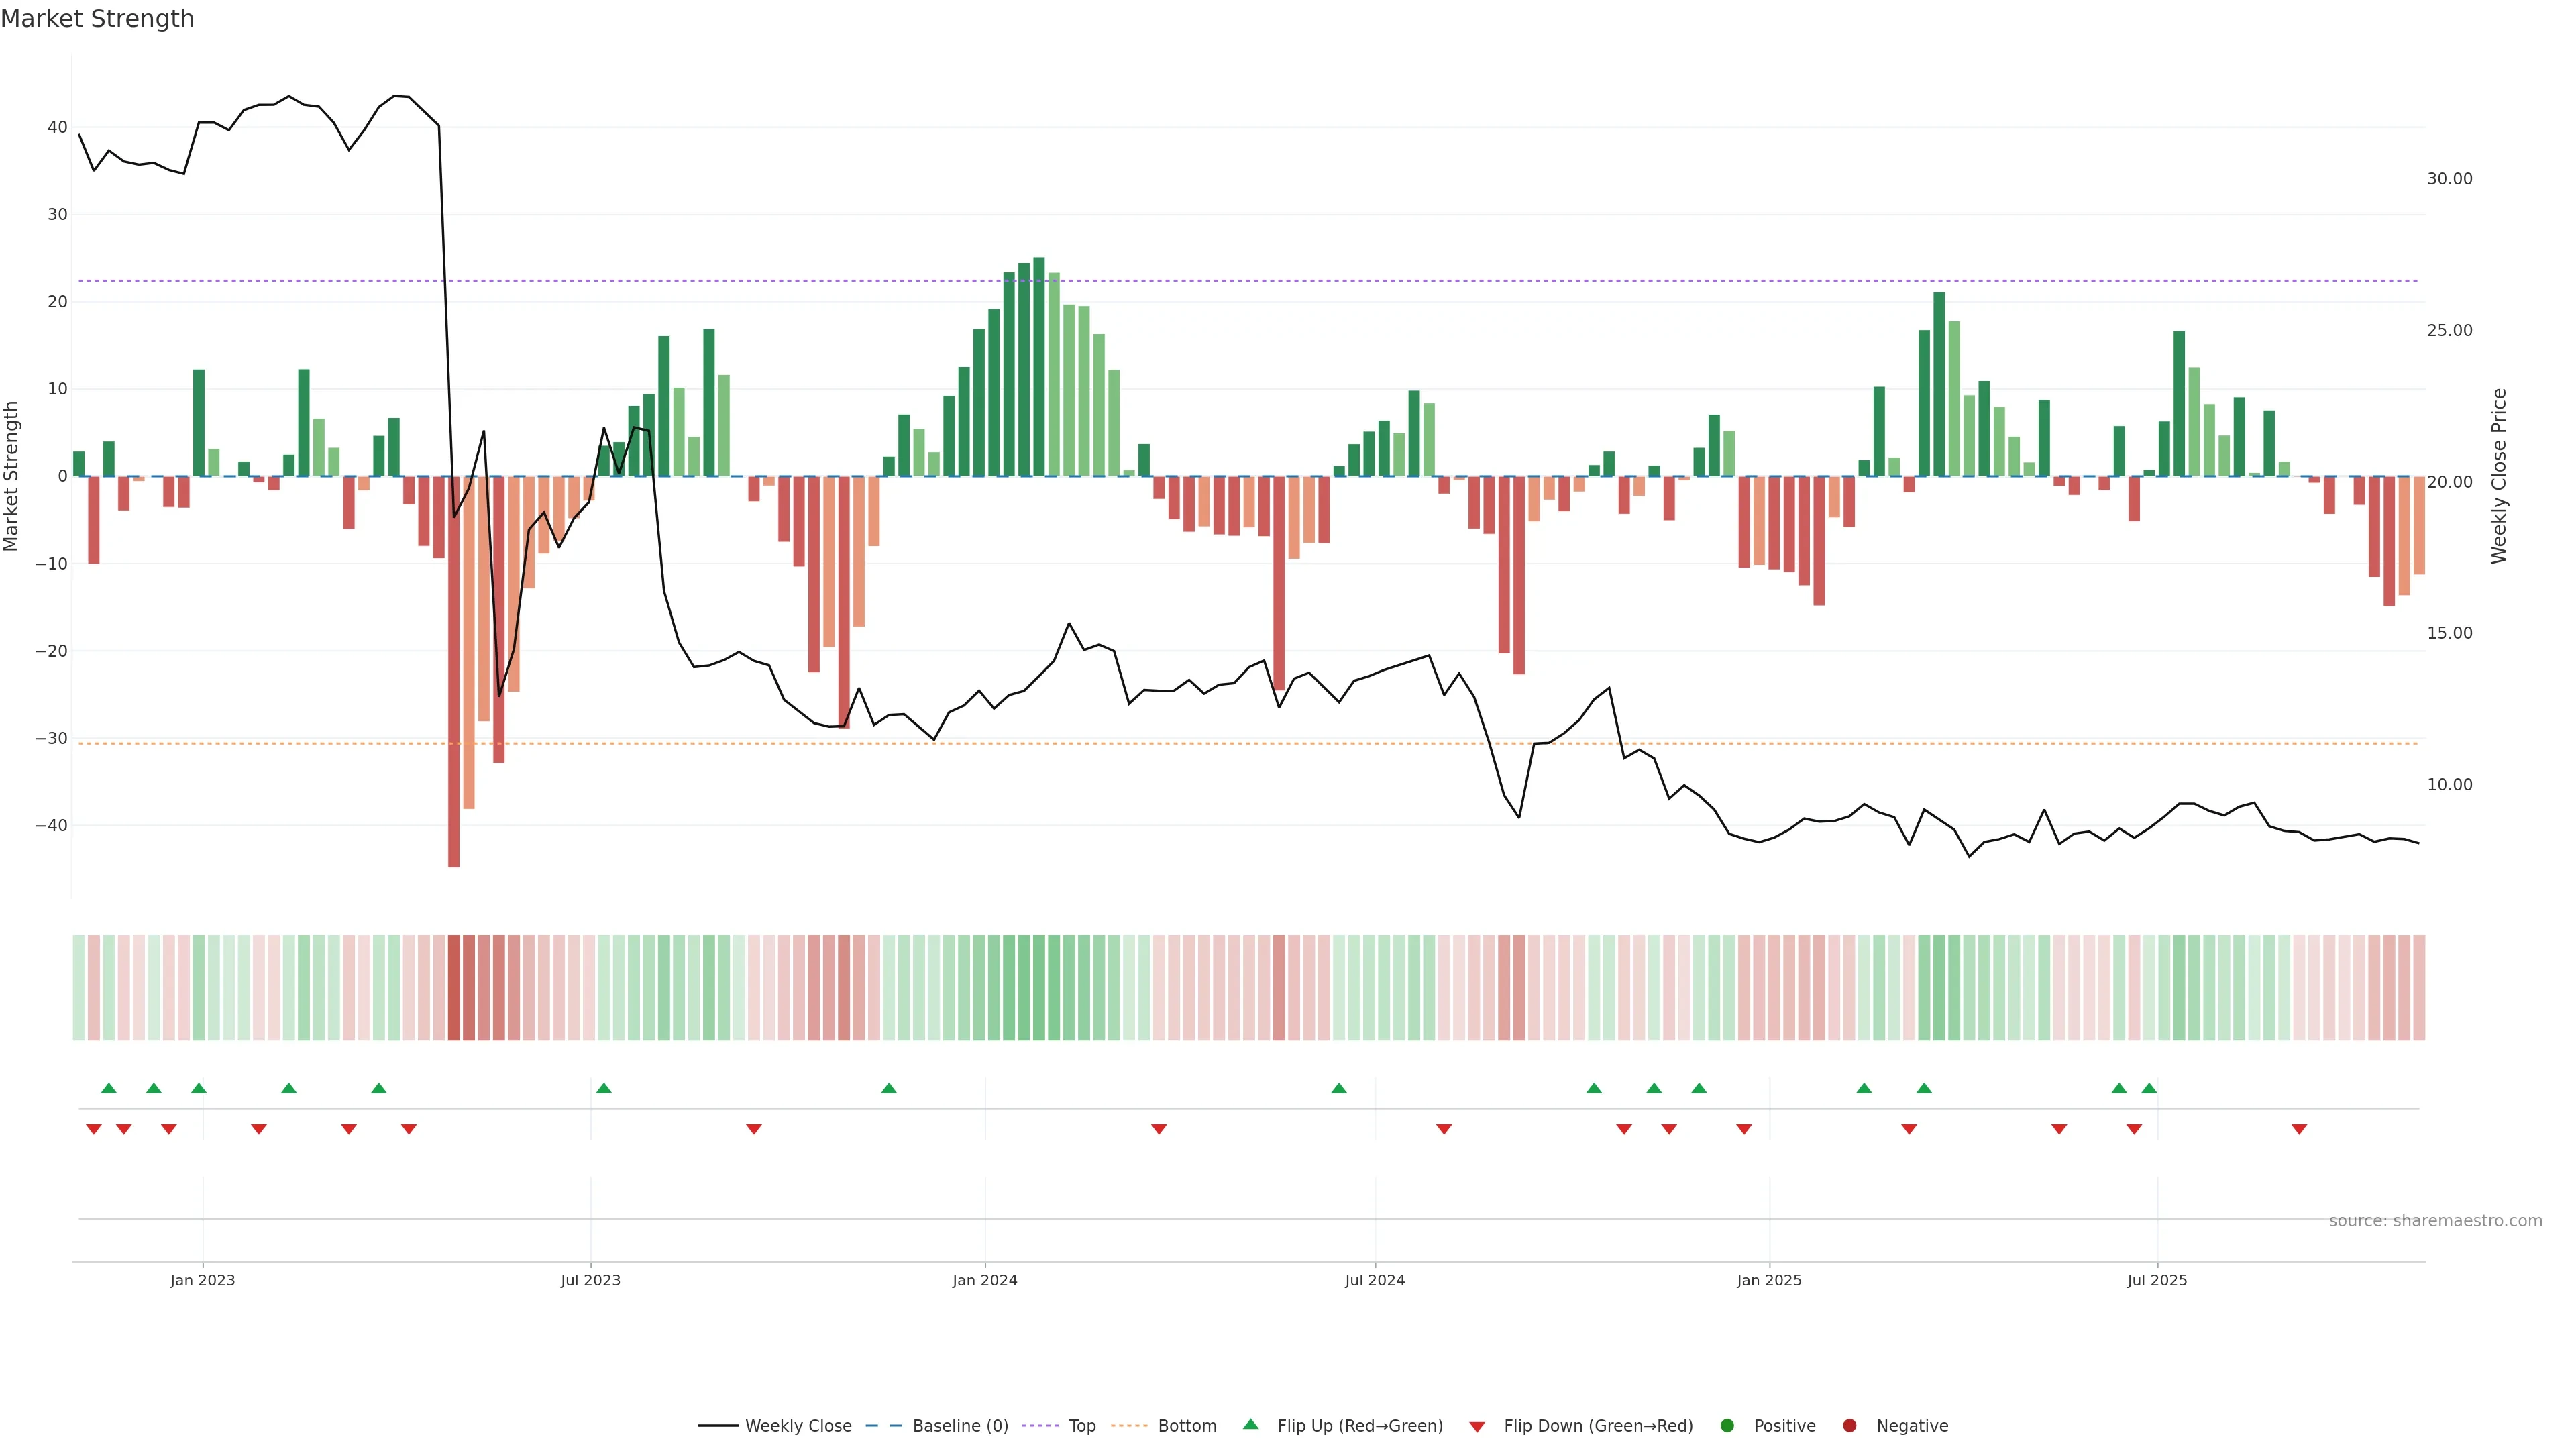
Task: Click the Positive green dot legend icon
Action: 1727,1426
